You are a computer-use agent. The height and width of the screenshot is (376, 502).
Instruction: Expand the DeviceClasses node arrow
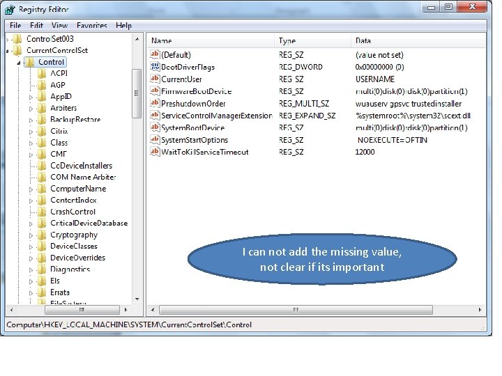(31, 246)
